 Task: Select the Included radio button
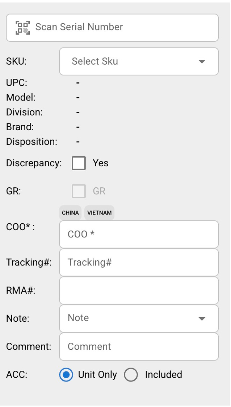pos(131,375)
